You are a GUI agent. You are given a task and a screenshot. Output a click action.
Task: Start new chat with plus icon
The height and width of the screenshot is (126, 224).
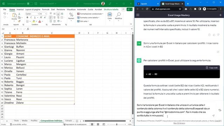220,15
